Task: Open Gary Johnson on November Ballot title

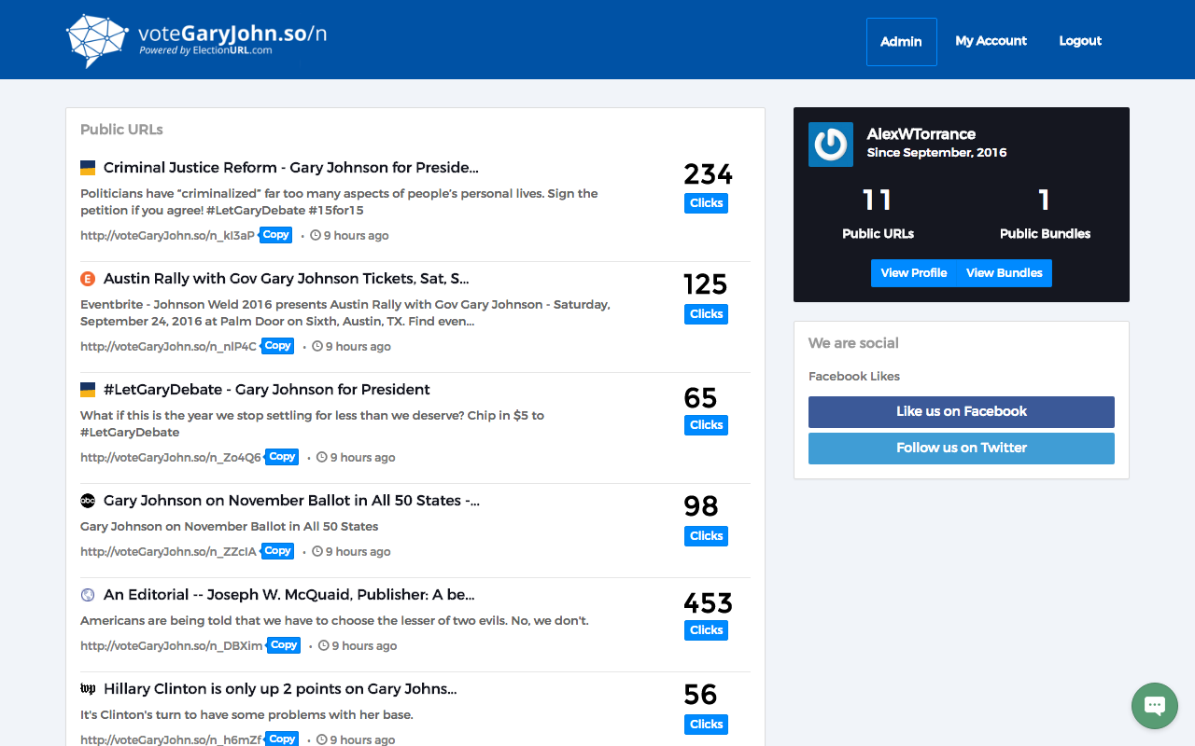Action: [291, 501]
